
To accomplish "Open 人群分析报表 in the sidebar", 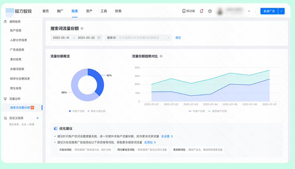I will click(x=19, y=40).
